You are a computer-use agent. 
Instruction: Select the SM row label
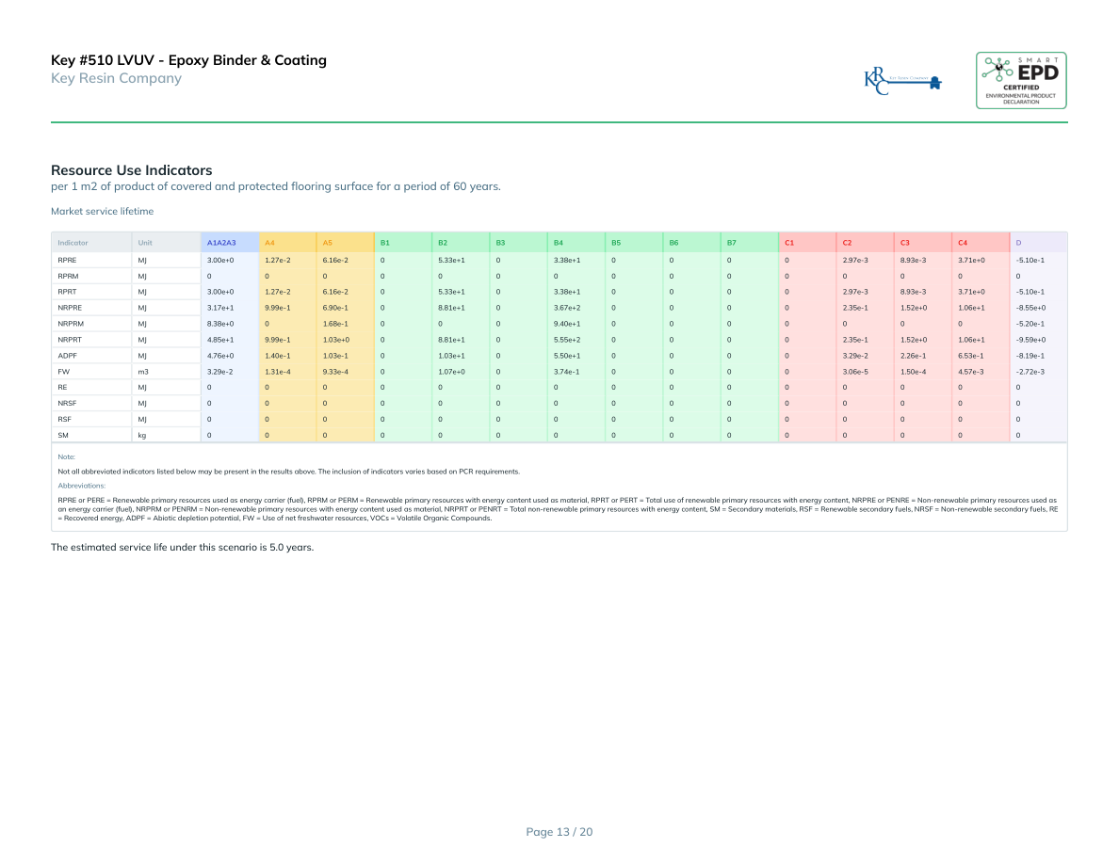63,436
